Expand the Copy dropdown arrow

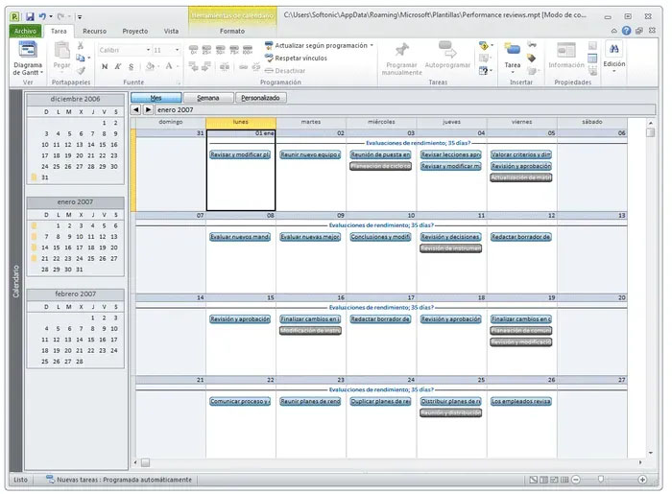88,58
